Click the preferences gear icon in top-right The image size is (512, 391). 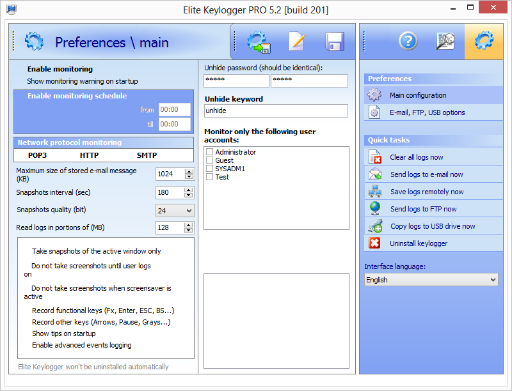coord(484,42)
